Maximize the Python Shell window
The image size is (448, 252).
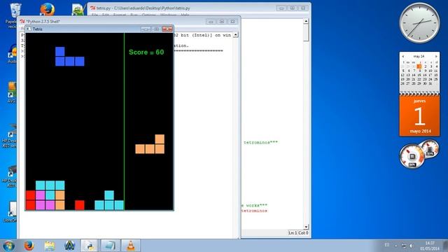(x=222, y=22)
